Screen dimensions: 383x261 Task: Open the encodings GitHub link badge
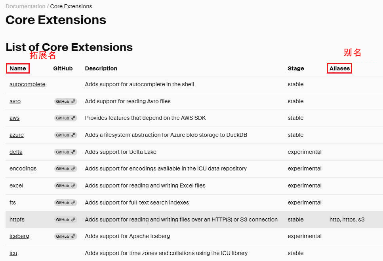click(x=66, y=168)
